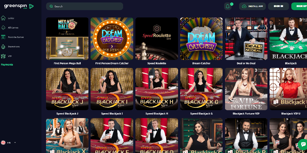Click the green SIGN UP button
307x153 pixels.
click(x=299, y=6)
